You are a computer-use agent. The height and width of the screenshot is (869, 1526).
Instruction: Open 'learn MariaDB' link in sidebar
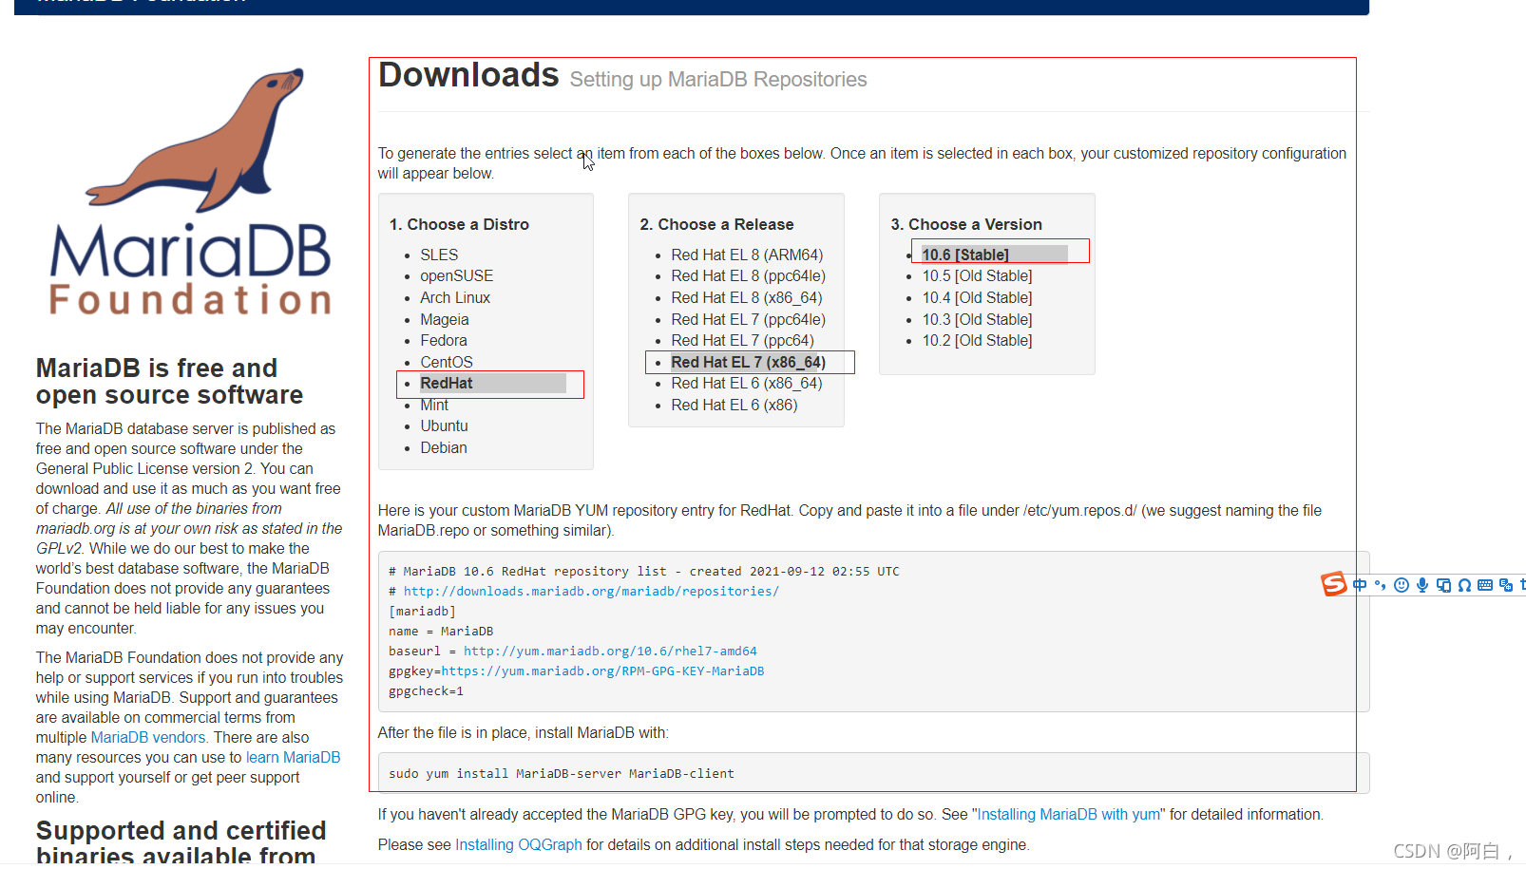pyautogui.click(x=293, y=757)
